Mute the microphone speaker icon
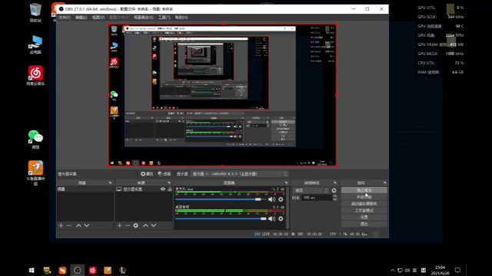 271,199
